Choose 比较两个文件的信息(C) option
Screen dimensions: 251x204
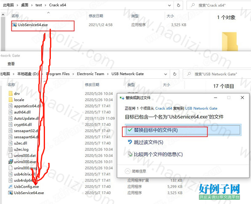pyautogui.click(x=155, y=154)
